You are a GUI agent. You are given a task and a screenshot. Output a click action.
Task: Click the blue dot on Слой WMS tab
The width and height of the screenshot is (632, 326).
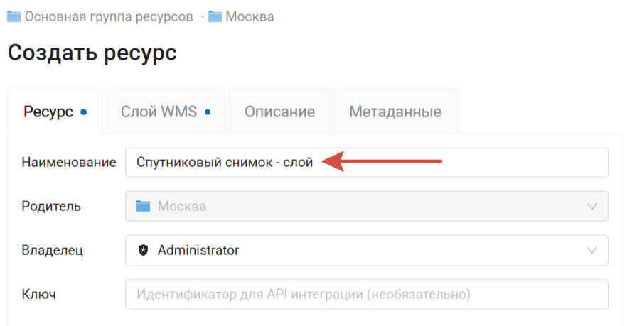(208, 112)
